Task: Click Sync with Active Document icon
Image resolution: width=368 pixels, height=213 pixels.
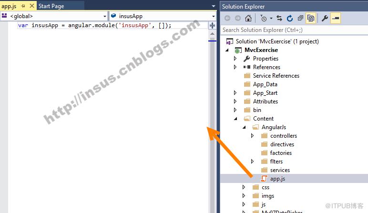Action: click(279, 18)
